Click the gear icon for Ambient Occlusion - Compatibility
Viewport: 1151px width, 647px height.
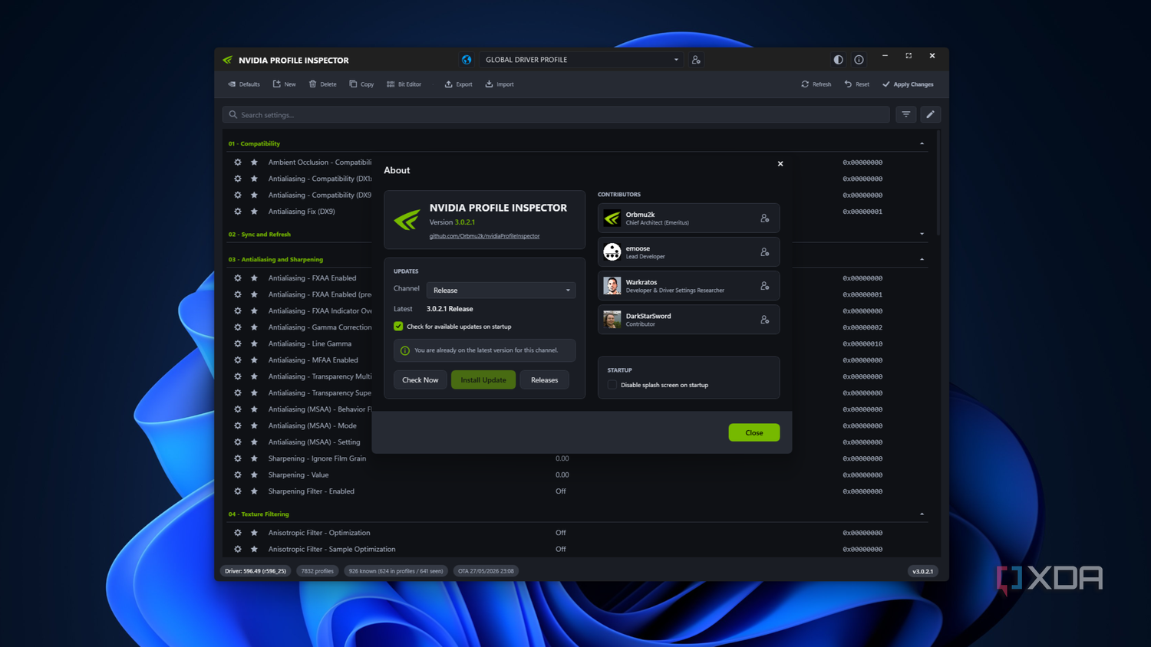click(238, 163)
